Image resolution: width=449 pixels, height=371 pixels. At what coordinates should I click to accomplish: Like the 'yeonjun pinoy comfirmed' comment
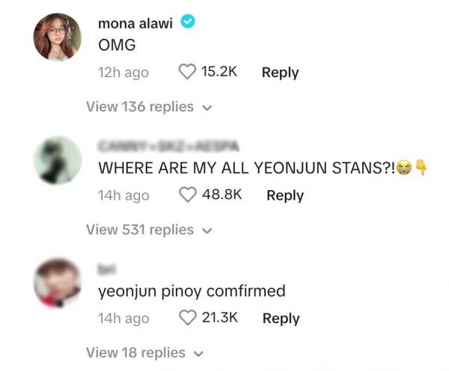189,318
